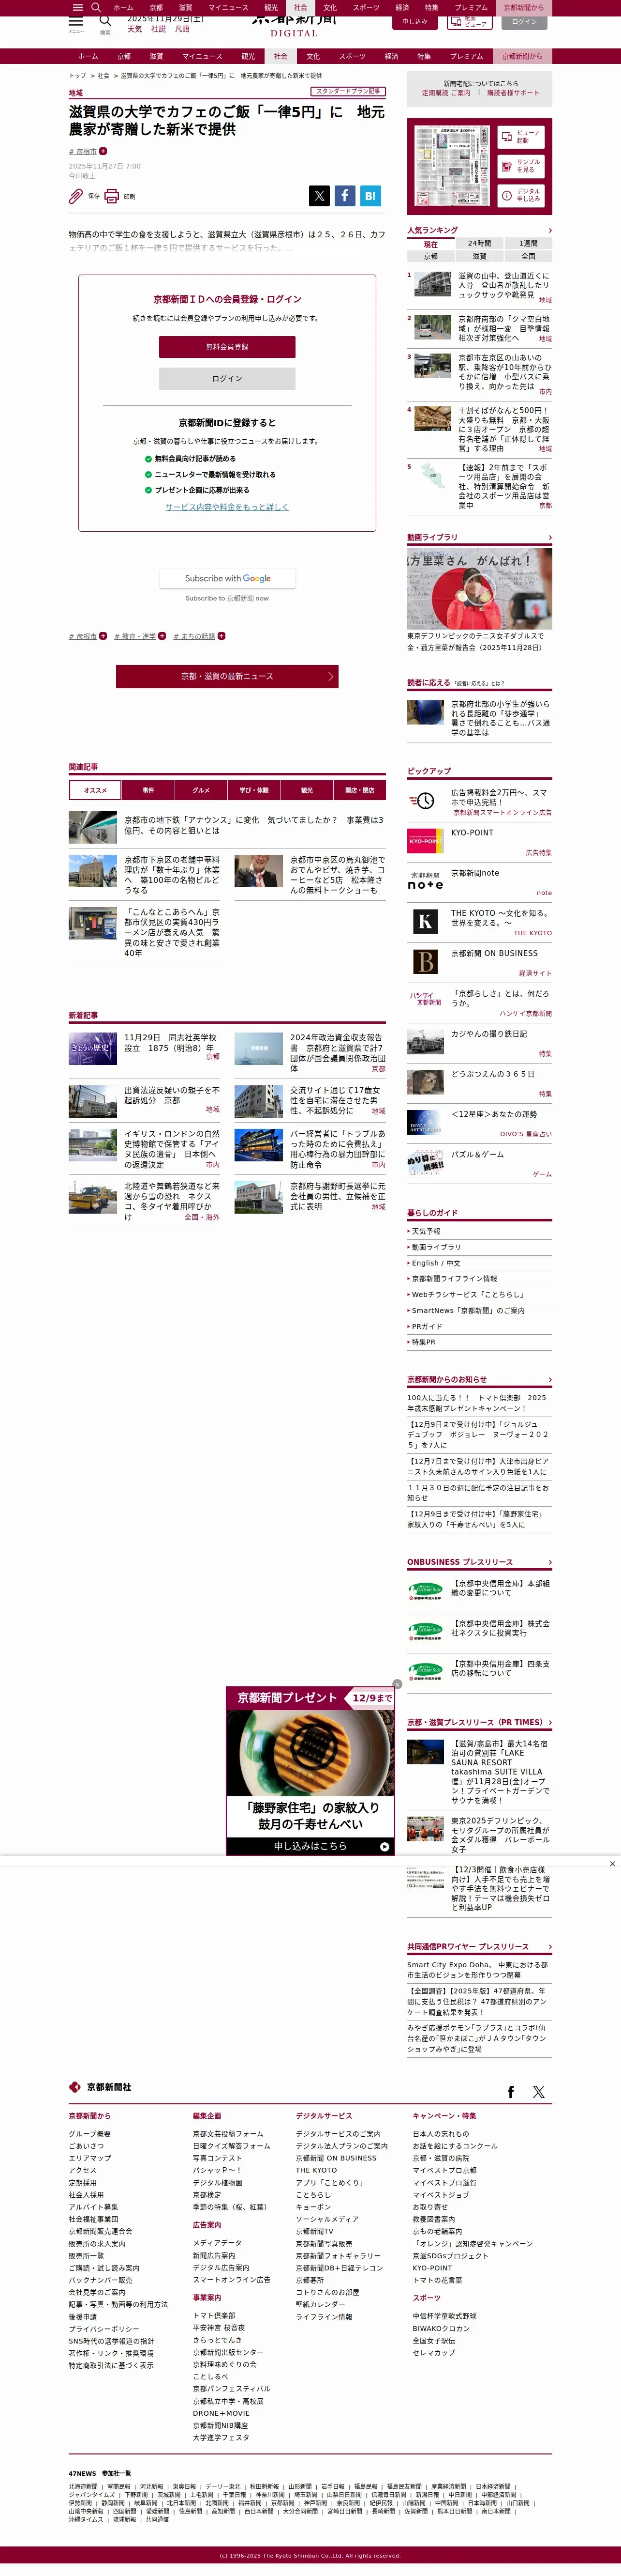Open 定期購読 ご案内 link
The width and height of the screenshot is (621, 2576).
[445, 93]
